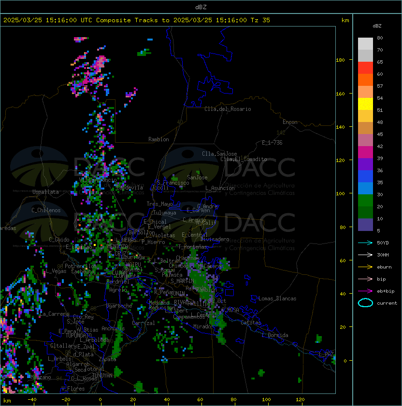Click the 'C_Chilenos' map label

[x=46, y=210]
